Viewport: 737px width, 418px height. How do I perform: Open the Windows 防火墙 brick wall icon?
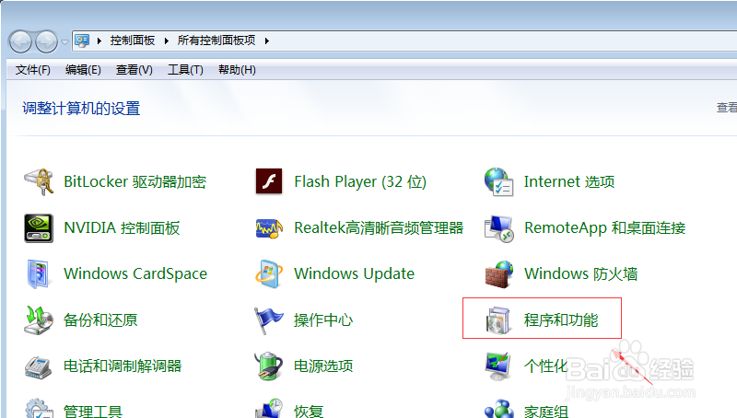pos(498,274)
